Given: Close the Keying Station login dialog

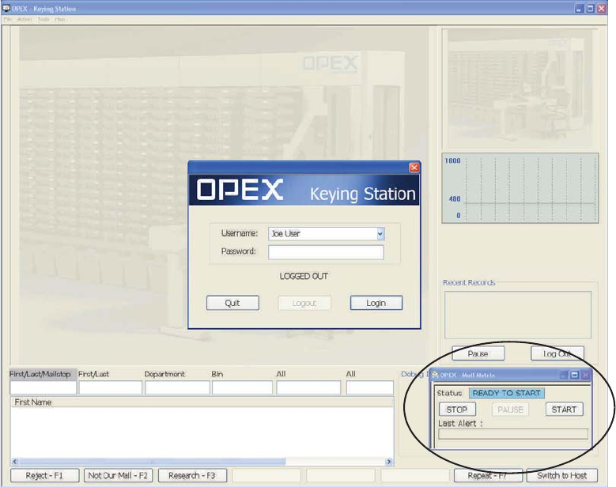Looking at the screenshot, I should (414, 168).
